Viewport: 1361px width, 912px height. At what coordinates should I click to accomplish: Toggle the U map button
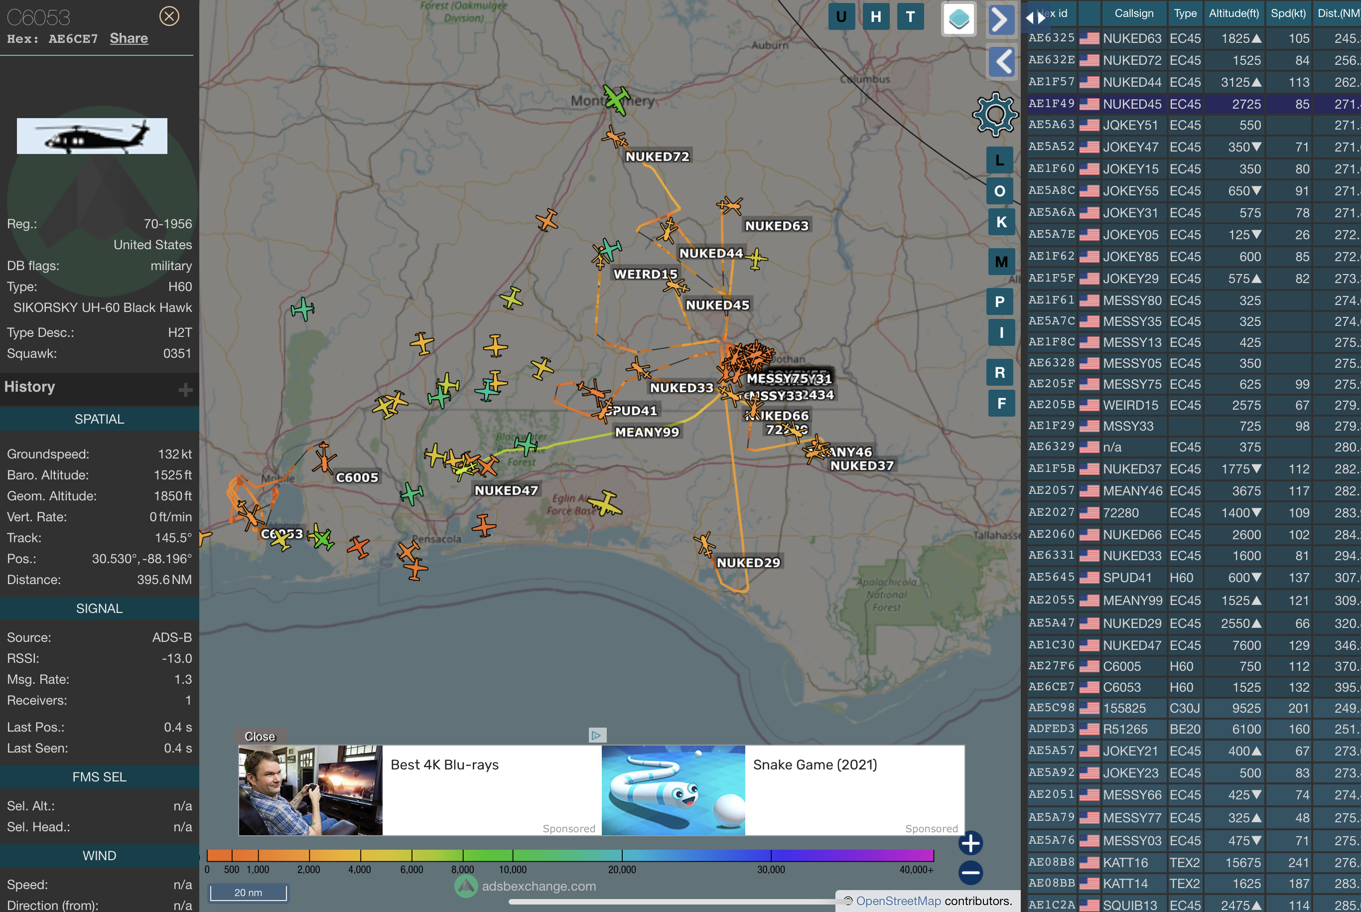click(841, 16)
